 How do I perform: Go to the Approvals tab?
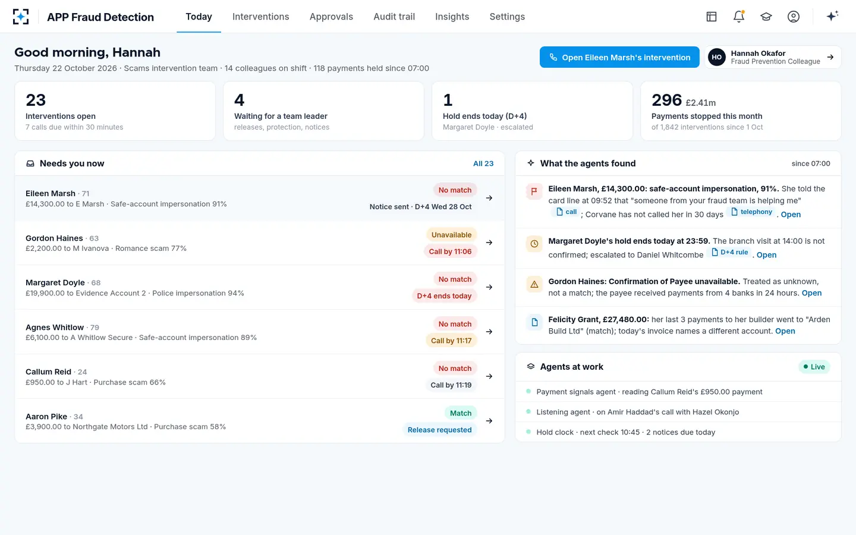coord(331,17)
